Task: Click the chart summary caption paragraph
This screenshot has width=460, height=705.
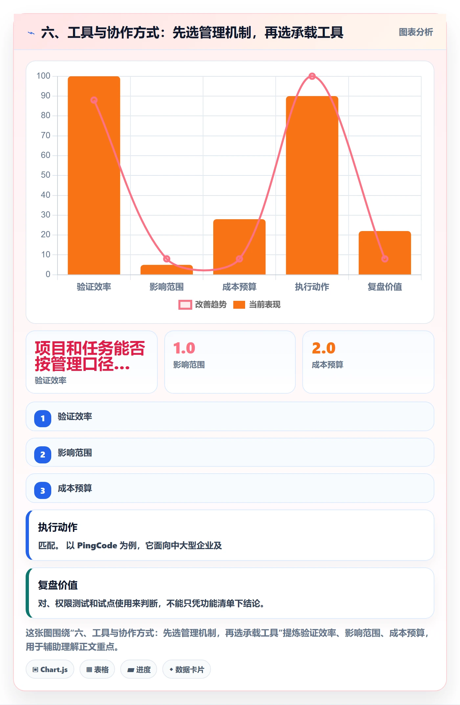Action: [228, 640]
